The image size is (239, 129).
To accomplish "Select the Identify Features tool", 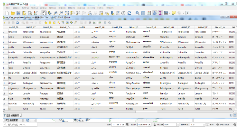I will 138,13.
